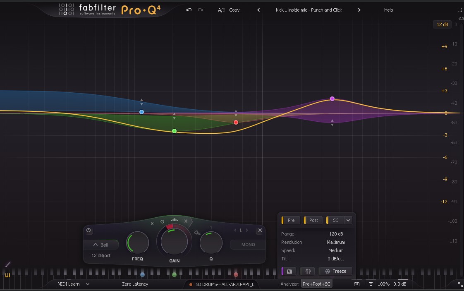Toggle the Pre analyzer button

tap(290, 220)
